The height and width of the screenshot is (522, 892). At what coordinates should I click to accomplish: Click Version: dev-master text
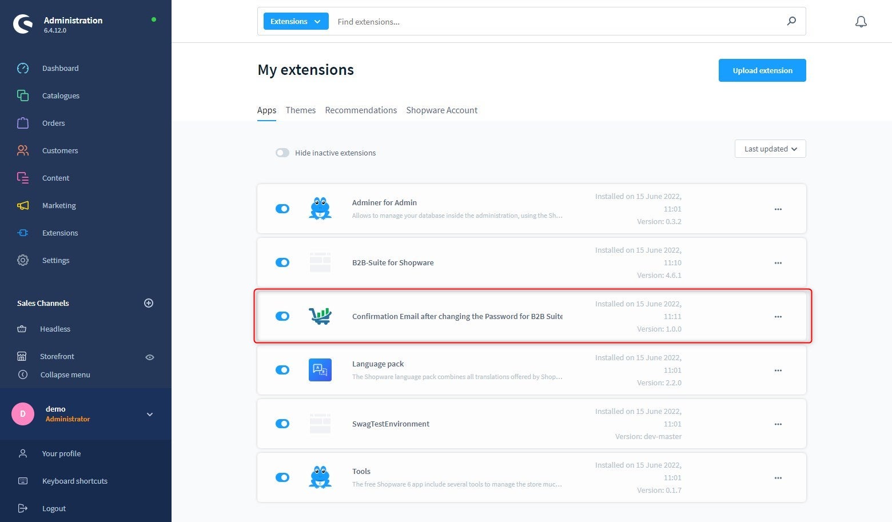coord(648,436)
